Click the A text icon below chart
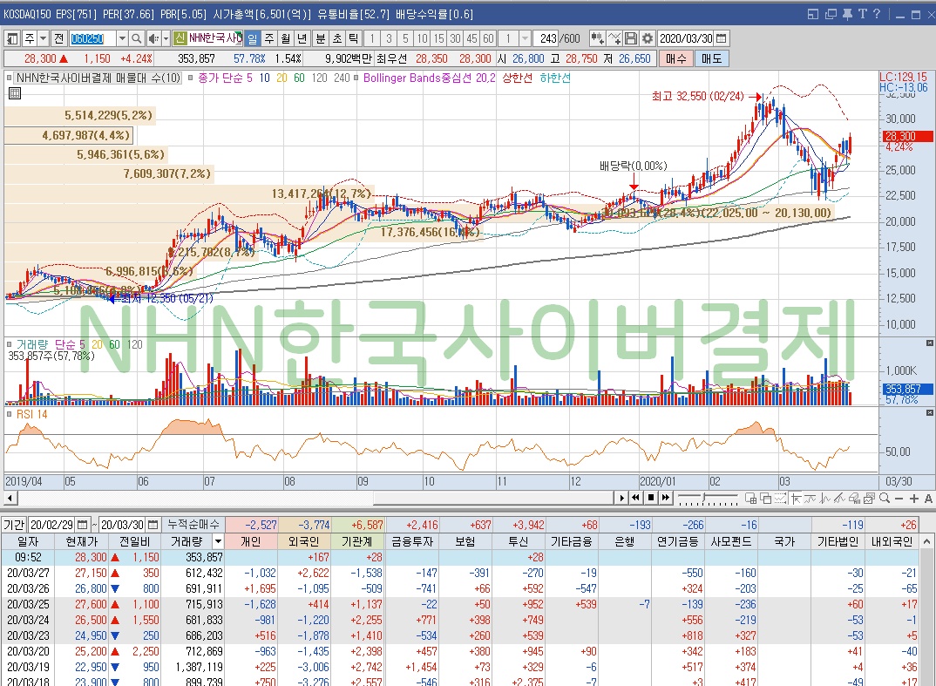This screenshot has height=686, width=936. (x=928, y=499)
